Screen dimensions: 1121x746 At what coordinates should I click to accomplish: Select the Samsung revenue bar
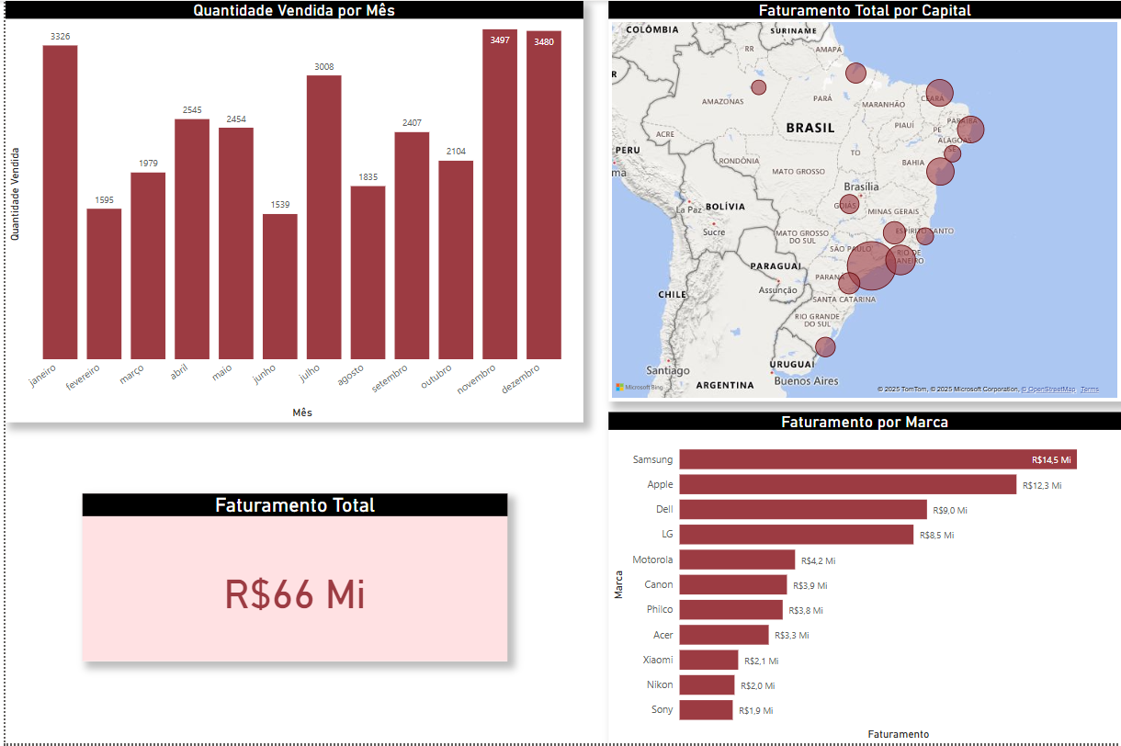click(878, 459)
